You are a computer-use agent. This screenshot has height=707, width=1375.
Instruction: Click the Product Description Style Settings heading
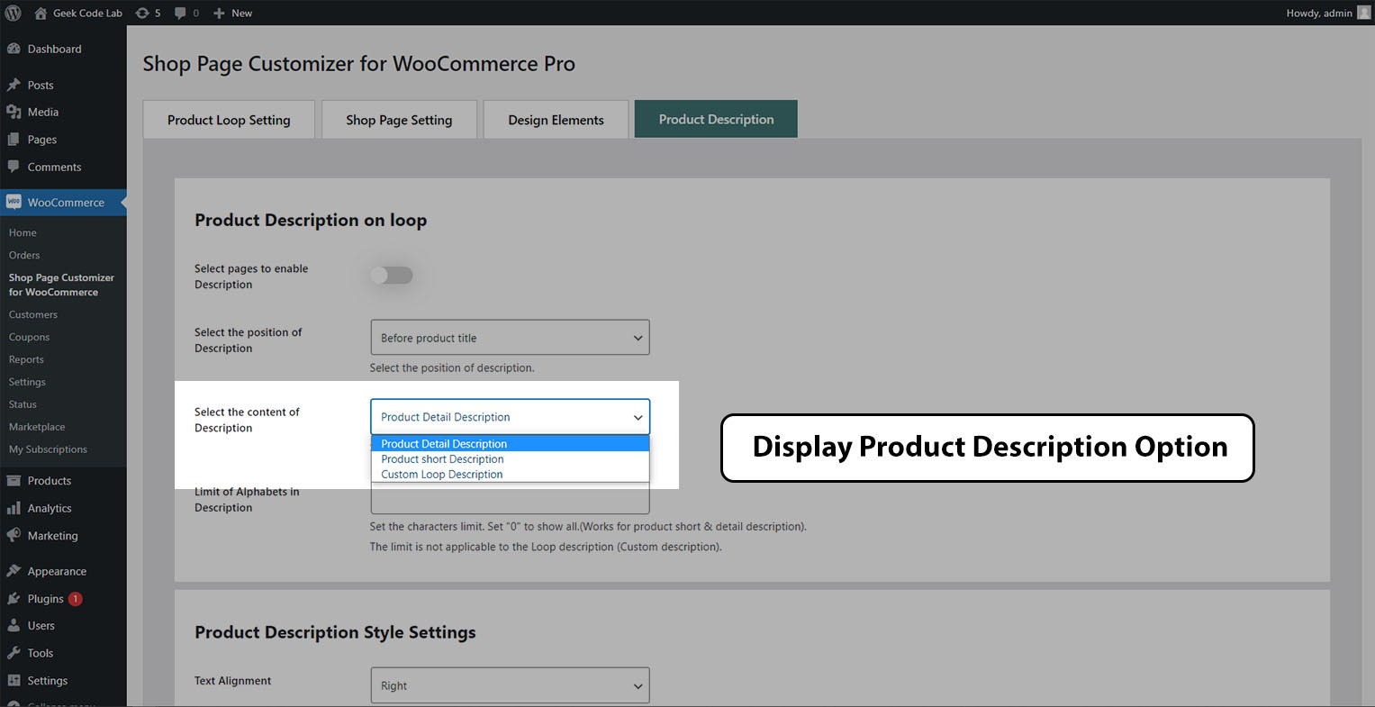pos(335,632)
